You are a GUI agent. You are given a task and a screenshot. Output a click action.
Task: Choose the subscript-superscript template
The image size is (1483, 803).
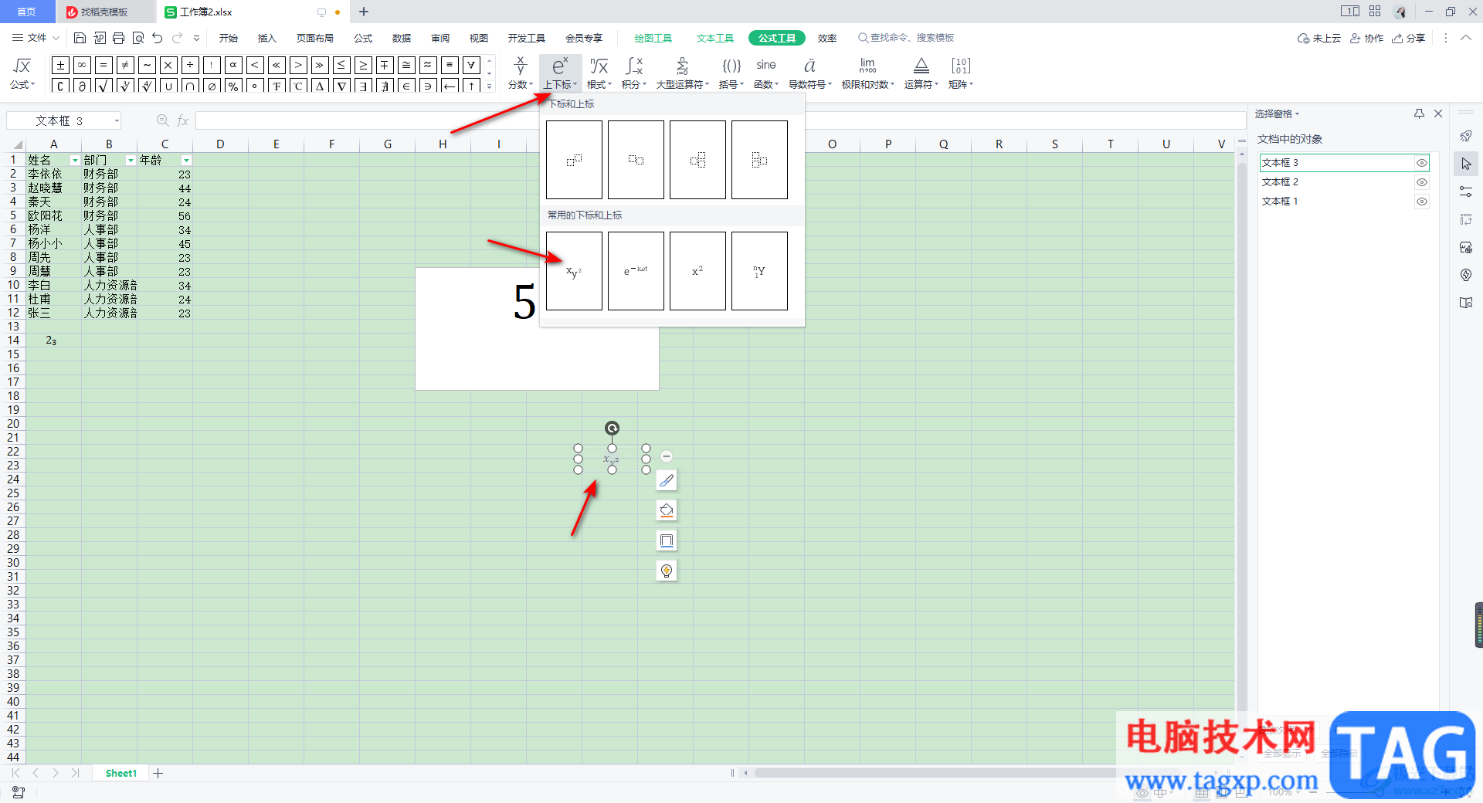(x=697, y=160)
